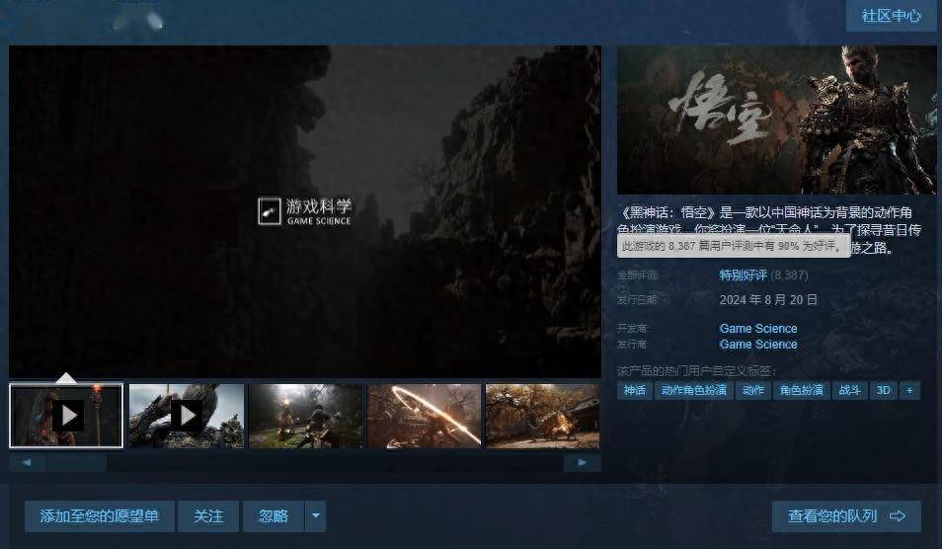This screenshot has height=549, width=942.
Task: Play the second trailer video thumbnail
Action: tap(187, 416)
